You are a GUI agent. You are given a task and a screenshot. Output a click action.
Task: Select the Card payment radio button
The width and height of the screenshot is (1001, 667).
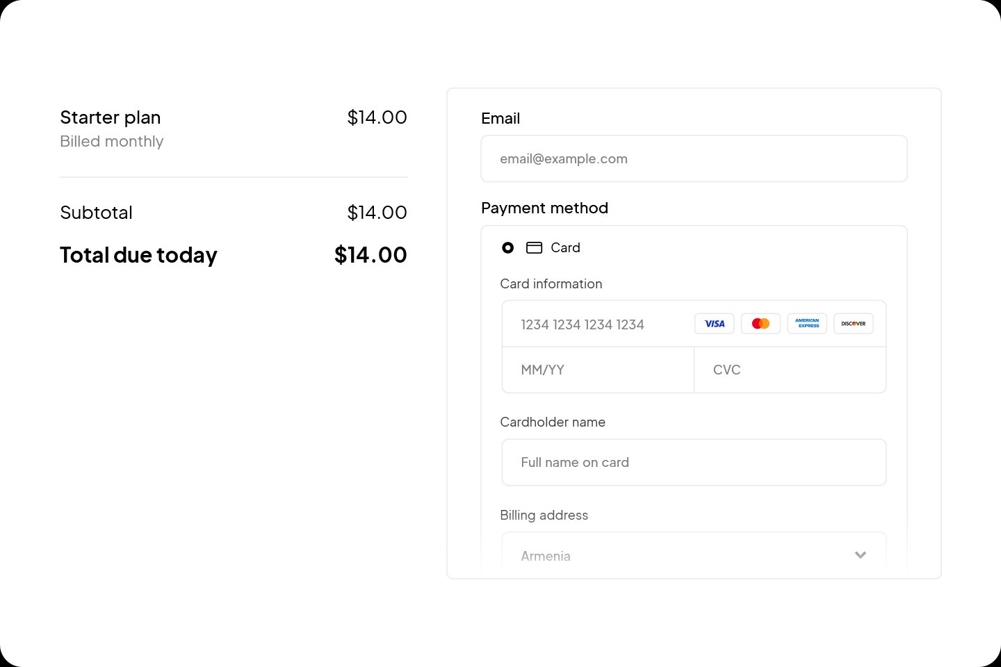[x=508, y=247]
